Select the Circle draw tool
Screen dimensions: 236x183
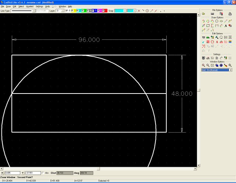point(217,21)
